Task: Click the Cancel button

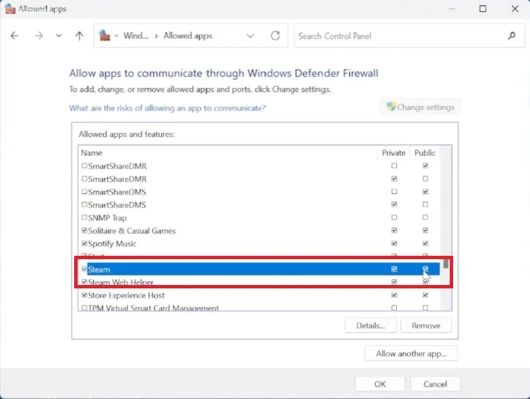Action: (x=435, y=384)
